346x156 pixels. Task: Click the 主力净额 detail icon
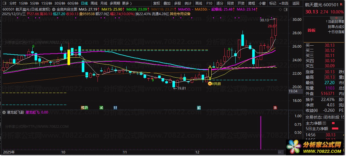coord(324,123)
